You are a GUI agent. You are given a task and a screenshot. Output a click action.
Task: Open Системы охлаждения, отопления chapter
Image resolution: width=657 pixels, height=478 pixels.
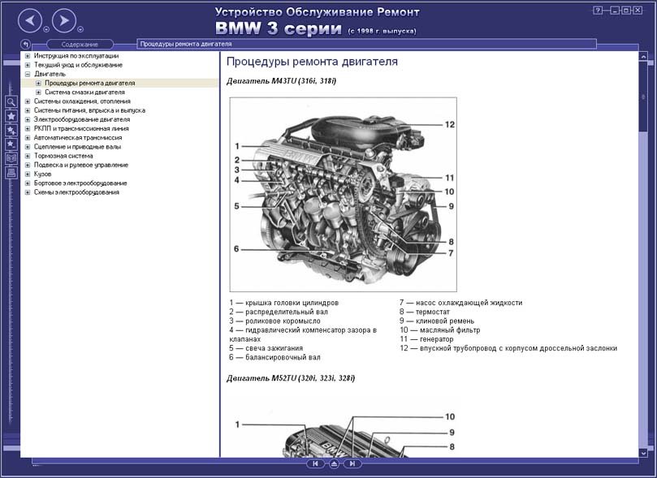tap(82, 101)
